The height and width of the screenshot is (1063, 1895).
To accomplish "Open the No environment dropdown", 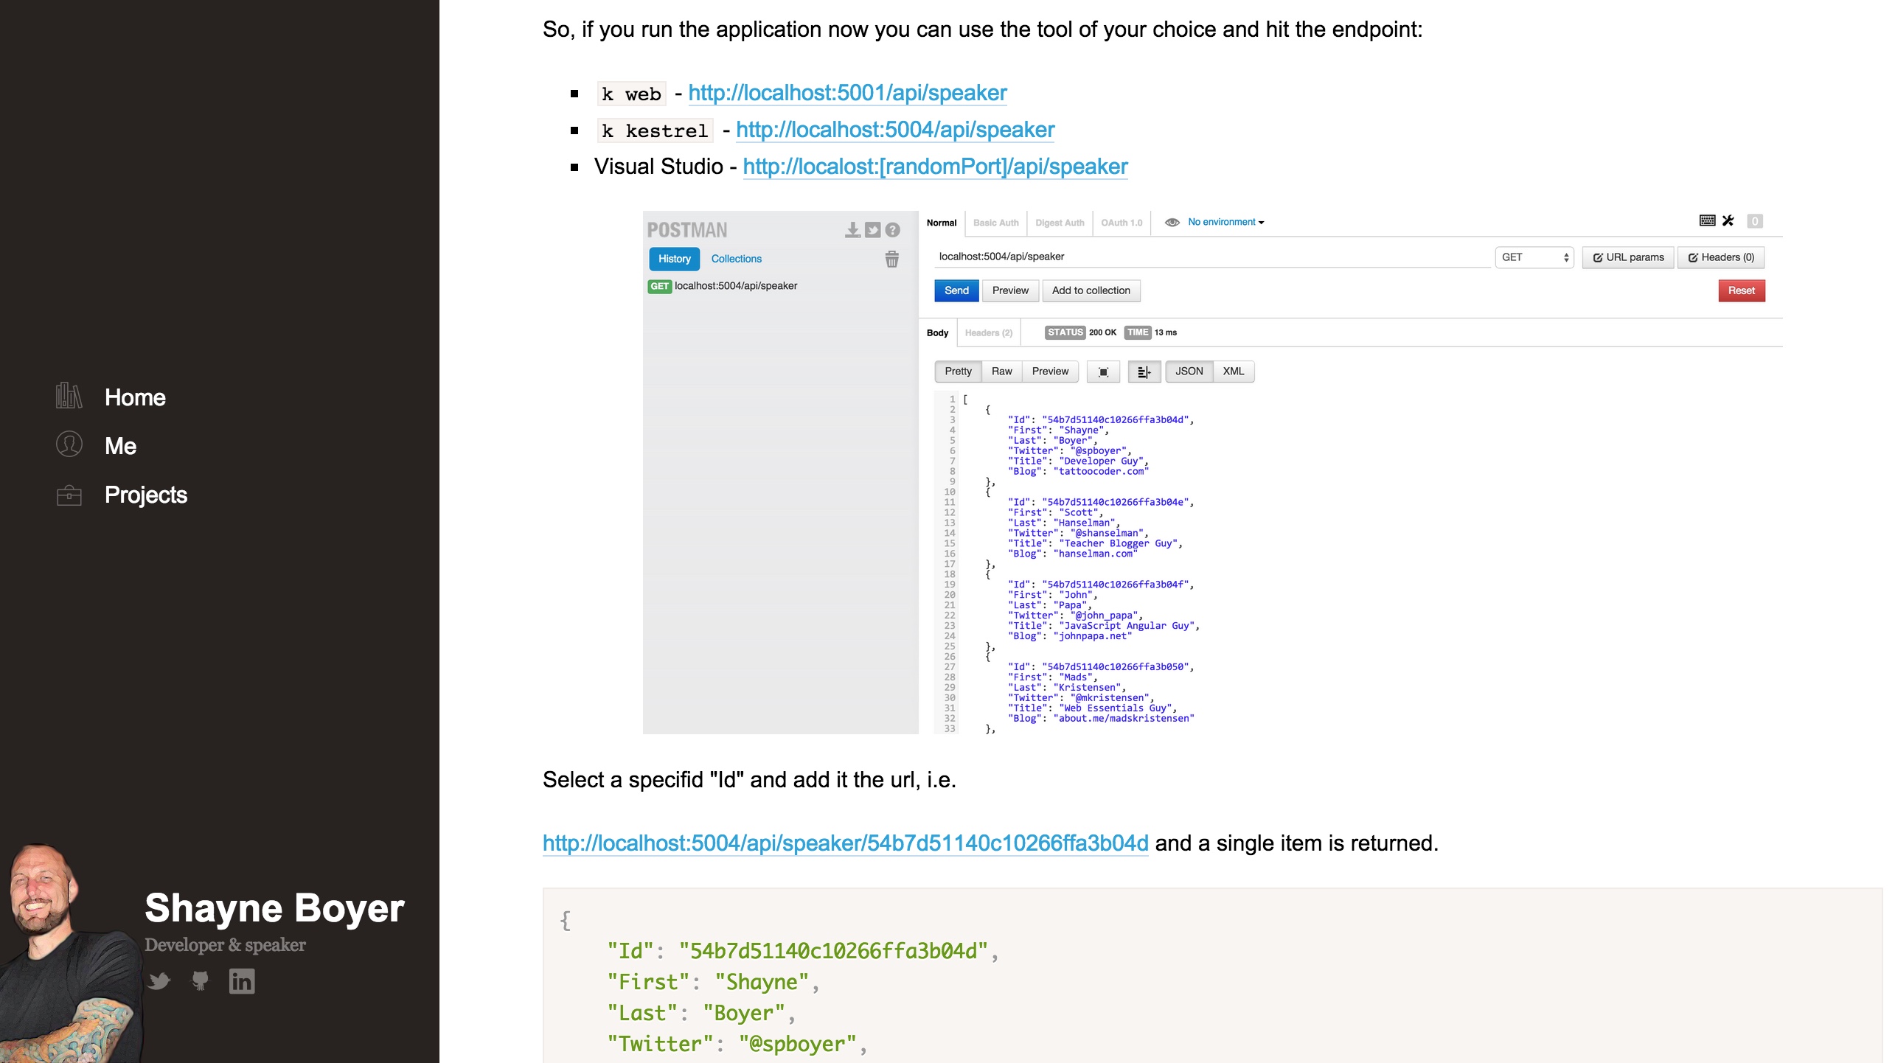I will click(x=1225, y=222).
